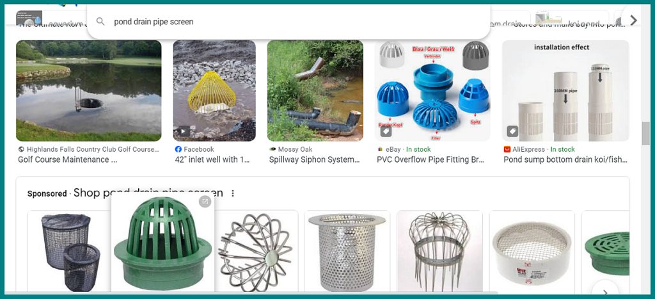Open PVC Overflow Pipe Fitting eBay listing
Image resolution: width=655 pixels, height=299 pixels.
pyautogui.click(x=430, y=159)
